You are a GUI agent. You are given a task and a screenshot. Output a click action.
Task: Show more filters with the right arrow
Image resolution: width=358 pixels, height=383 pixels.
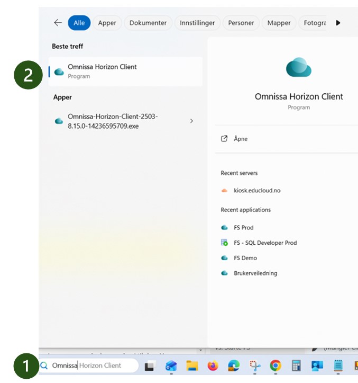point(338,23)
